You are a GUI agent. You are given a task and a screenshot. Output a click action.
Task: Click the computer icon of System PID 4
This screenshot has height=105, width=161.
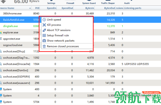[x=1, y=96]
